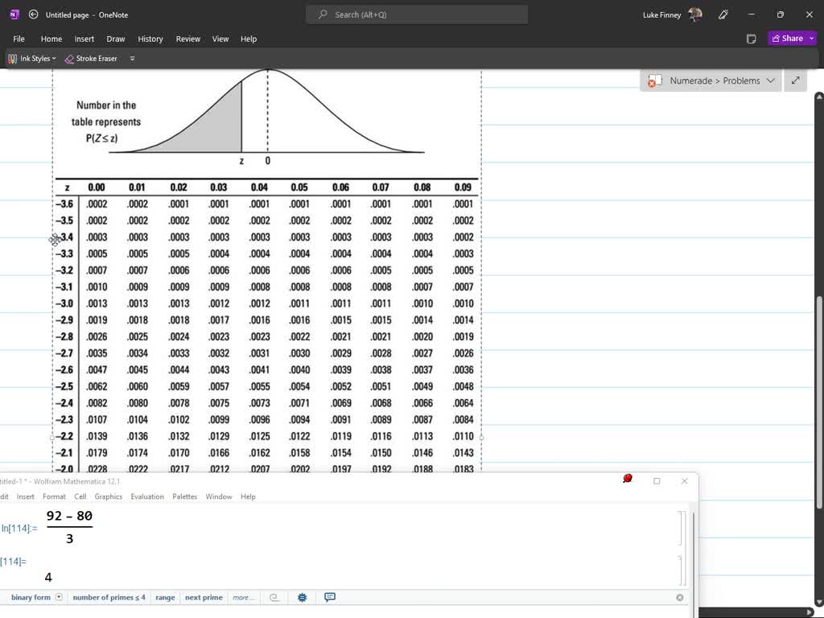Click the Share button
Viewport: 824px width, 618px height.
click(789, 38)
